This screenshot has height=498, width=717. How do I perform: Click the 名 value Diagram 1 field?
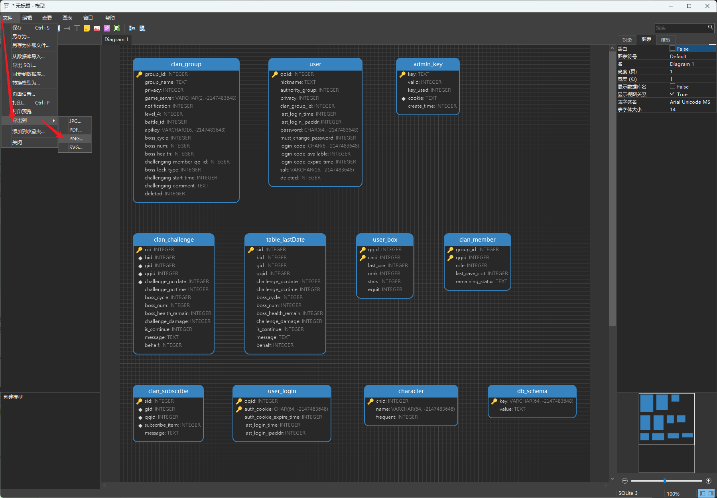(x=692, y=64)
